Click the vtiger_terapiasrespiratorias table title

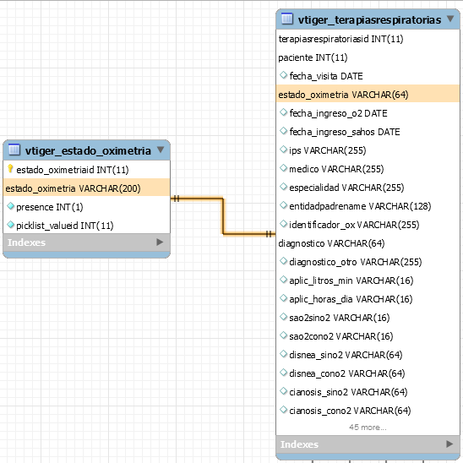click(369, 19)
